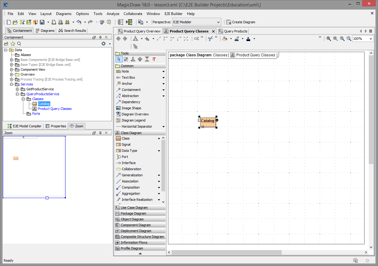The width and height of the screenshot is (378, 266).
Task: Click the Create Diagram button
Action: 241,22
